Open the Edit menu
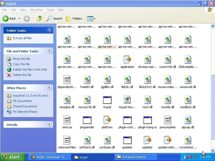The width and height of the screenshot is (215, 161). (x=13, y=10)
